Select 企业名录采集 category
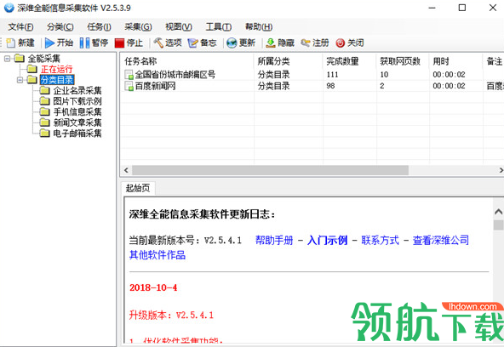 (x=77, y=90)
